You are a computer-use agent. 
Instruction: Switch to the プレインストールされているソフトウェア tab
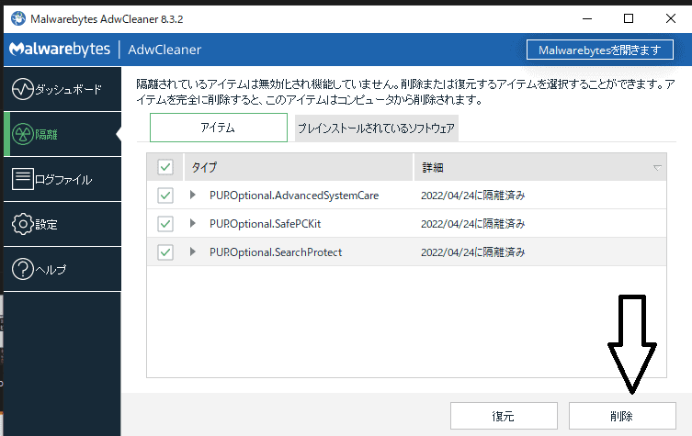[x=377, y=129]
